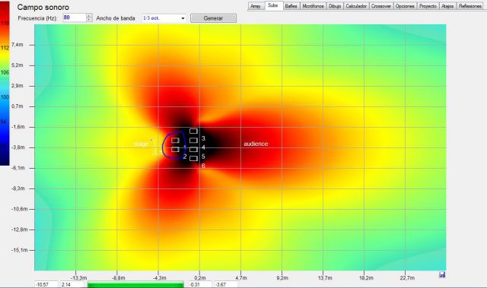Open the Reflexiones tab
This screenshot has height=288, width=487.
tap(470, 6)
